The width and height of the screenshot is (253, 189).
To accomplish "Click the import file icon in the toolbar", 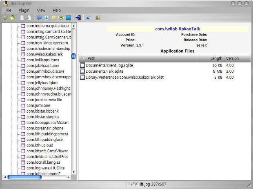I will point(29,18).
